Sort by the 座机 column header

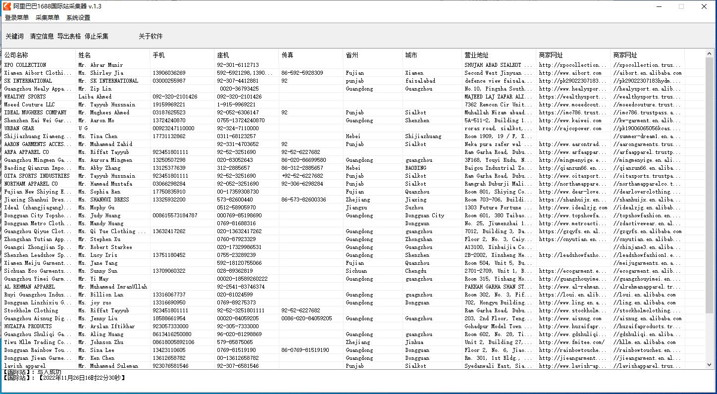point(247,55)
